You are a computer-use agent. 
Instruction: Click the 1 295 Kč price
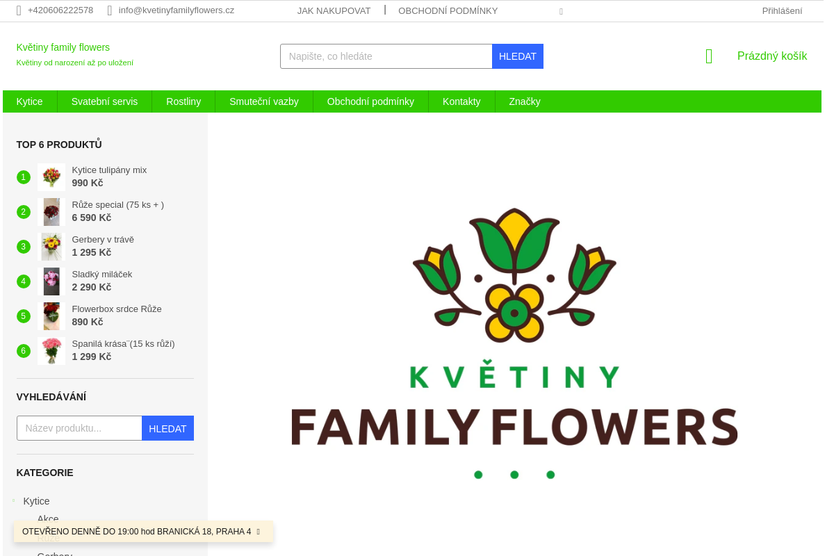tap(92, 252)
